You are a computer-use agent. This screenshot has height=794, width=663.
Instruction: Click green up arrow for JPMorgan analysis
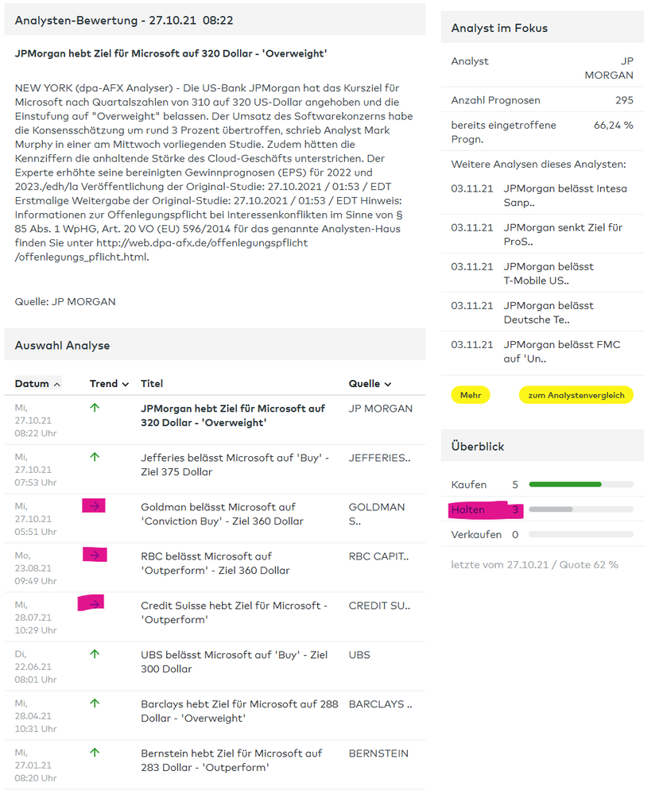(x=95, y=408)
